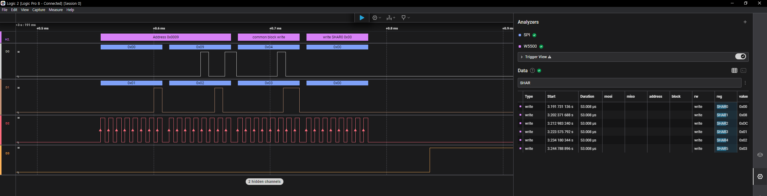
Task: Click the +0.7 ms timeline marker
Action: coord(275,28)
